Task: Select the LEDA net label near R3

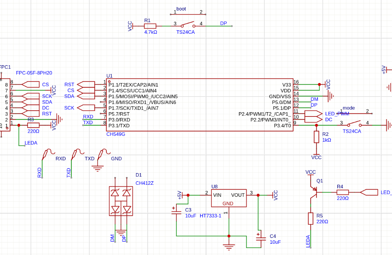Action: (x=31, y=143)
